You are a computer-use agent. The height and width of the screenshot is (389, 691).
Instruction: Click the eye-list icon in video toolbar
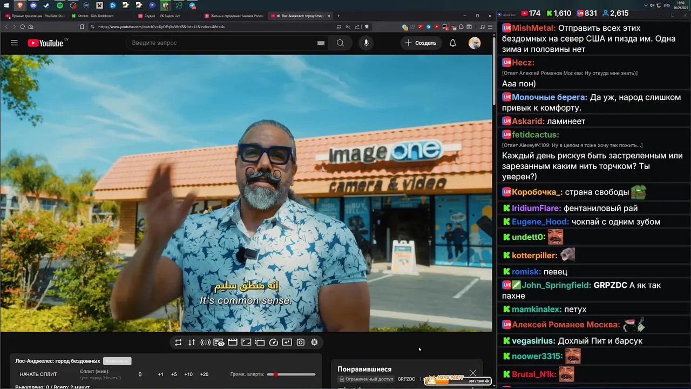[219, 342]
